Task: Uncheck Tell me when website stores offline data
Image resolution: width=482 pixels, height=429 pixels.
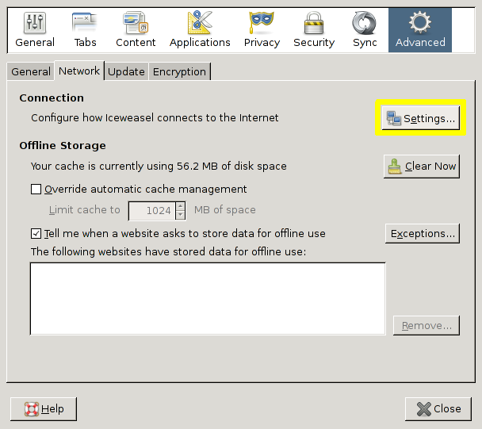Action: point(36,233)
